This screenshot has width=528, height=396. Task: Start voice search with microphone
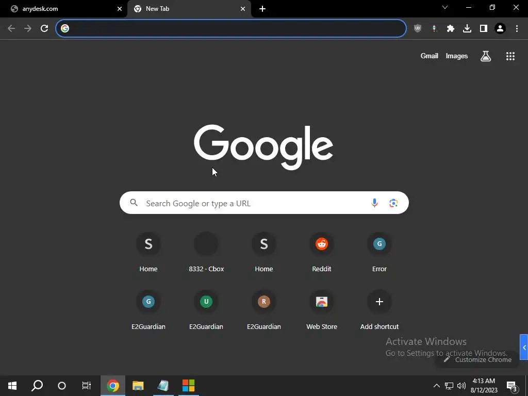(x=374, y=203)
